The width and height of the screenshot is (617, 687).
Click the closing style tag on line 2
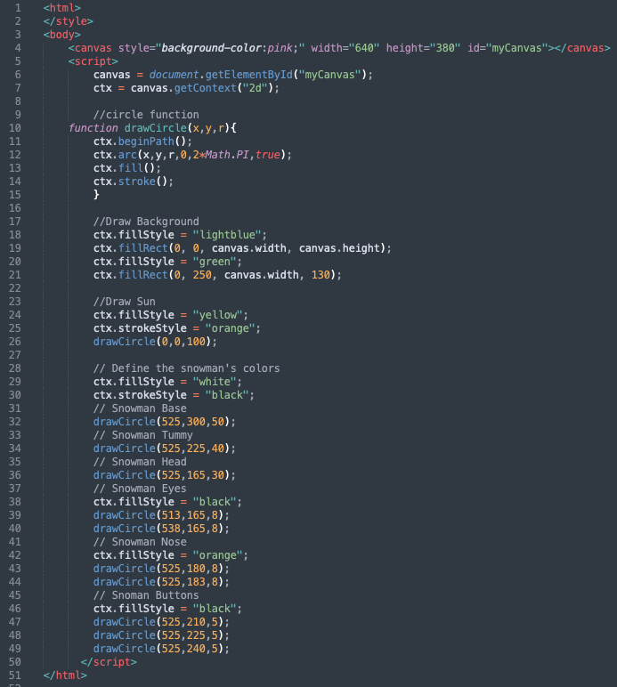68,21
